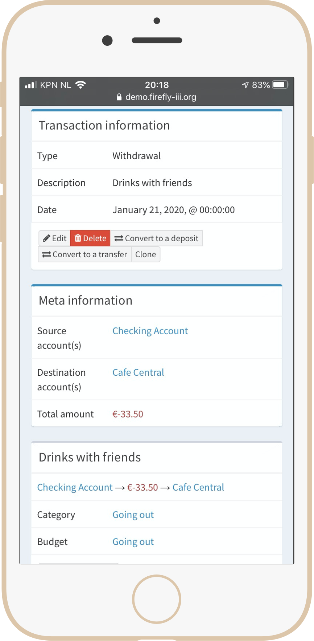Image resolution: width=314 pixels, height=641 pixels.
Task: Tap the cellular signal bars icon
Action: tap(31, 85)
